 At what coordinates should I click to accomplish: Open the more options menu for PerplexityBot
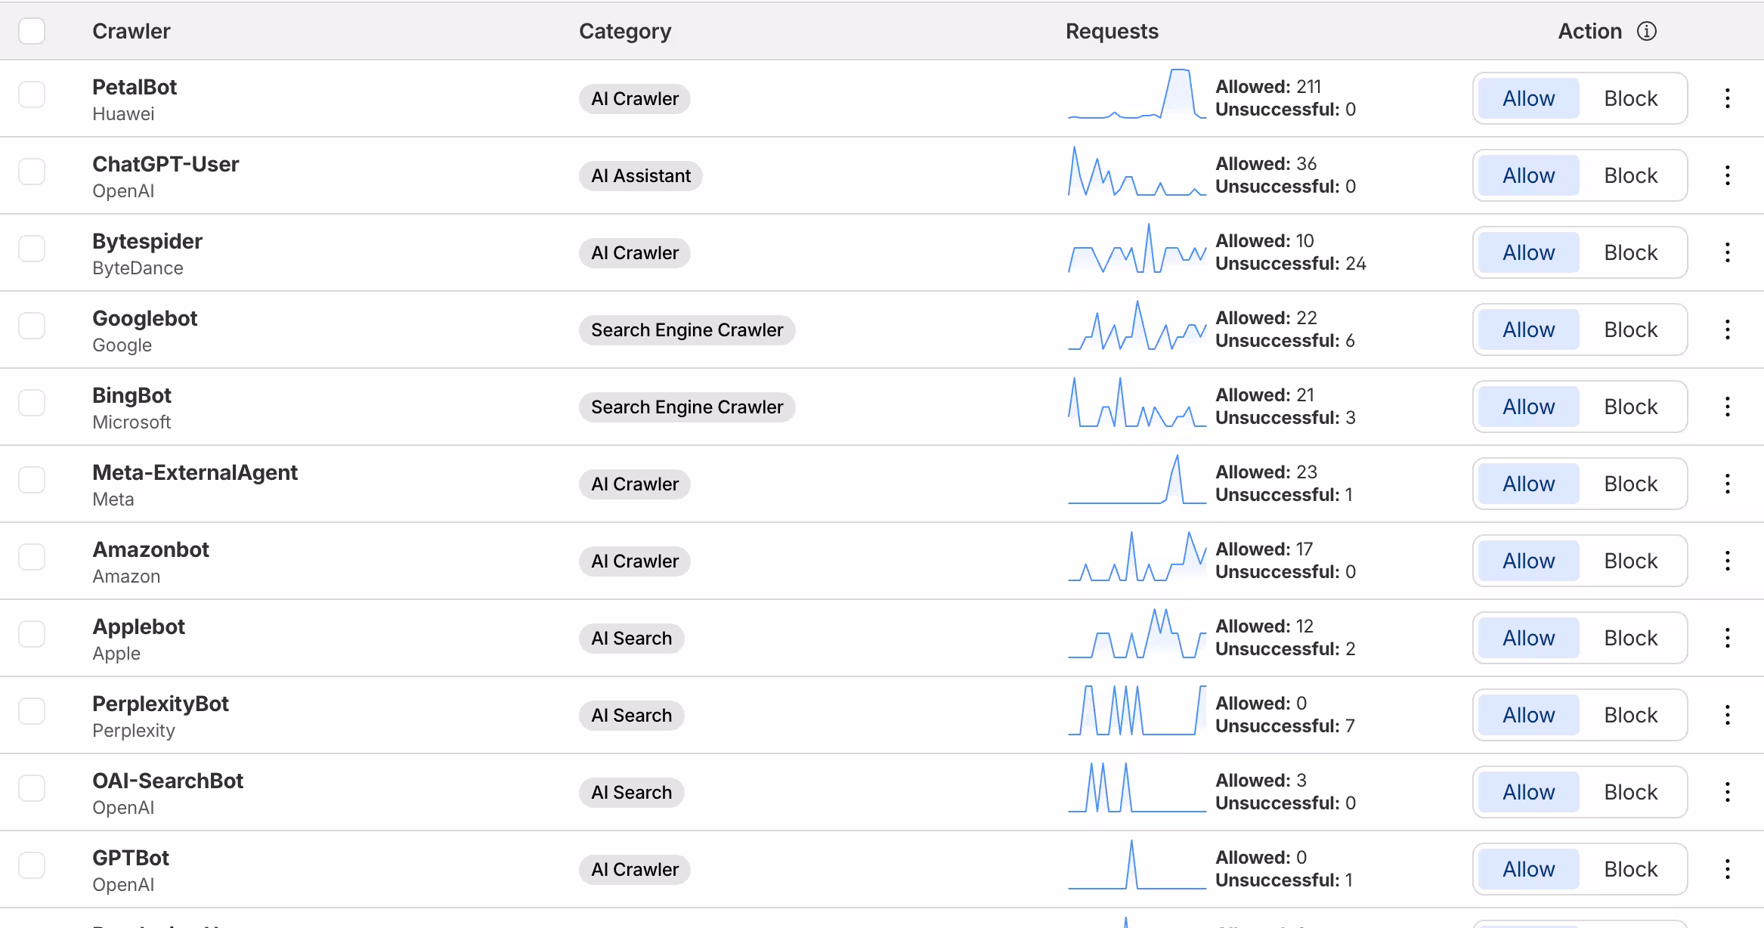pyautogui.click(x=1728, y=715)
